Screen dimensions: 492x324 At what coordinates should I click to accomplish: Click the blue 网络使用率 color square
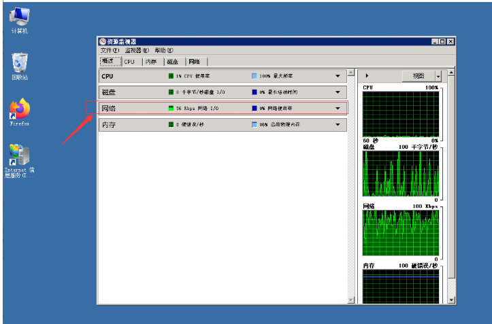pyautogui.click(x=255, y=109)
